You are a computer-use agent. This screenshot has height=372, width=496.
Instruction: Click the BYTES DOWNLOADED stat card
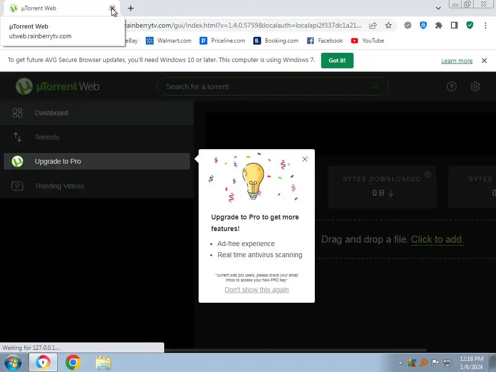pos(382,186)
